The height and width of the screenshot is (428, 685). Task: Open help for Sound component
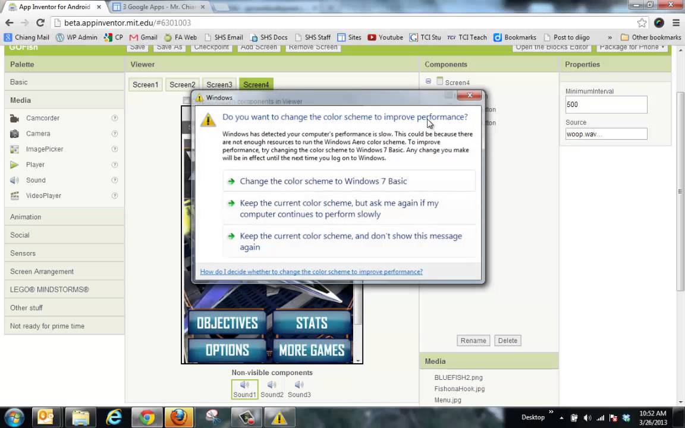(114, 180)
